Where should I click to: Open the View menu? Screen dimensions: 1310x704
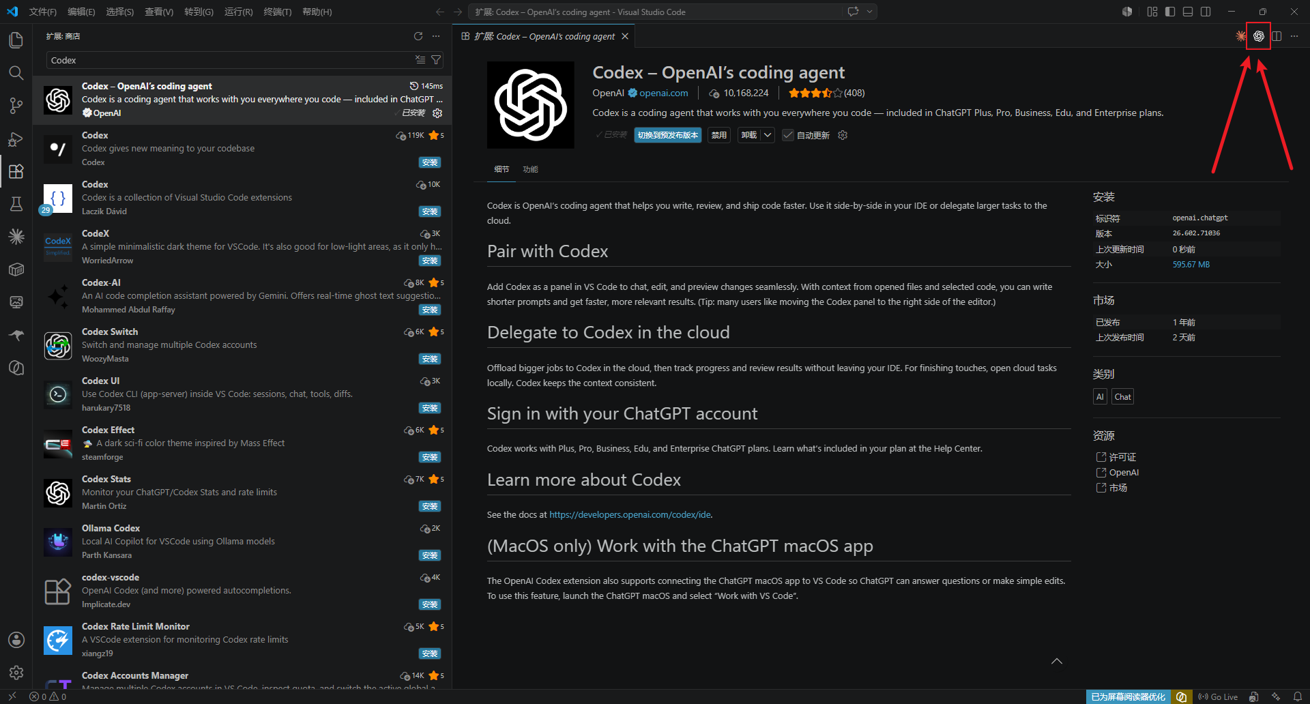click(159, 12)
